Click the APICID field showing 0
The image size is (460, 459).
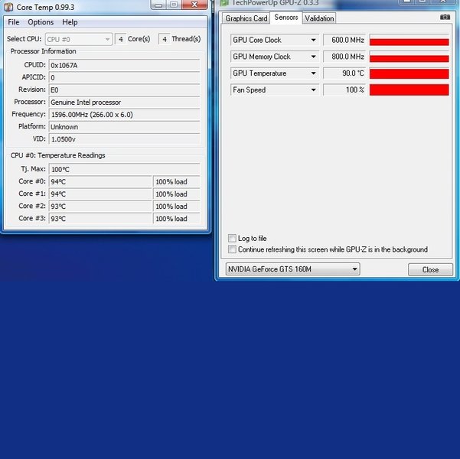point(125,77)
